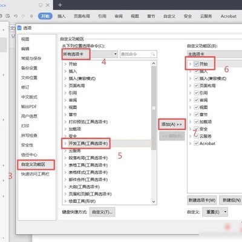
Task: Expand the 页面布局 item in left command list
Action: click(65, 86)
